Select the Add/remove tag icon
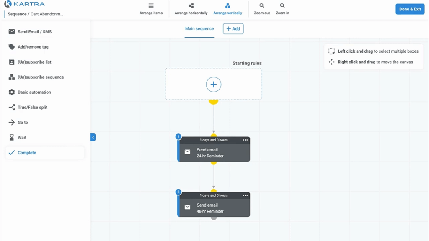The image size is (429, 241). point(11,47)
